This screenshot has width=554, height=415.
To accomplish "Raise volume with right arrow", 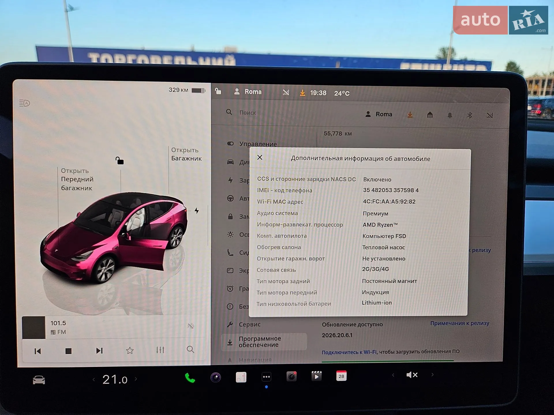I will point(432,375).
